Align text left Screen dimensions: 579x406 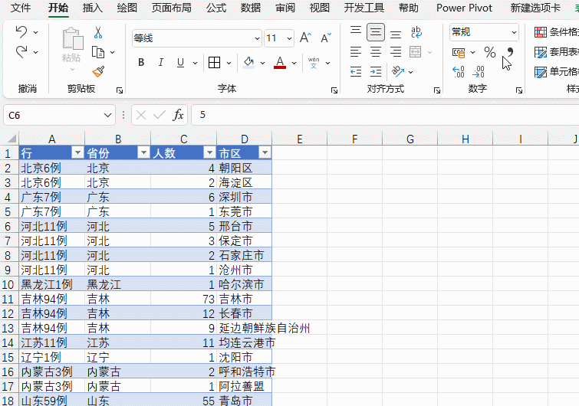pos(356,51)
